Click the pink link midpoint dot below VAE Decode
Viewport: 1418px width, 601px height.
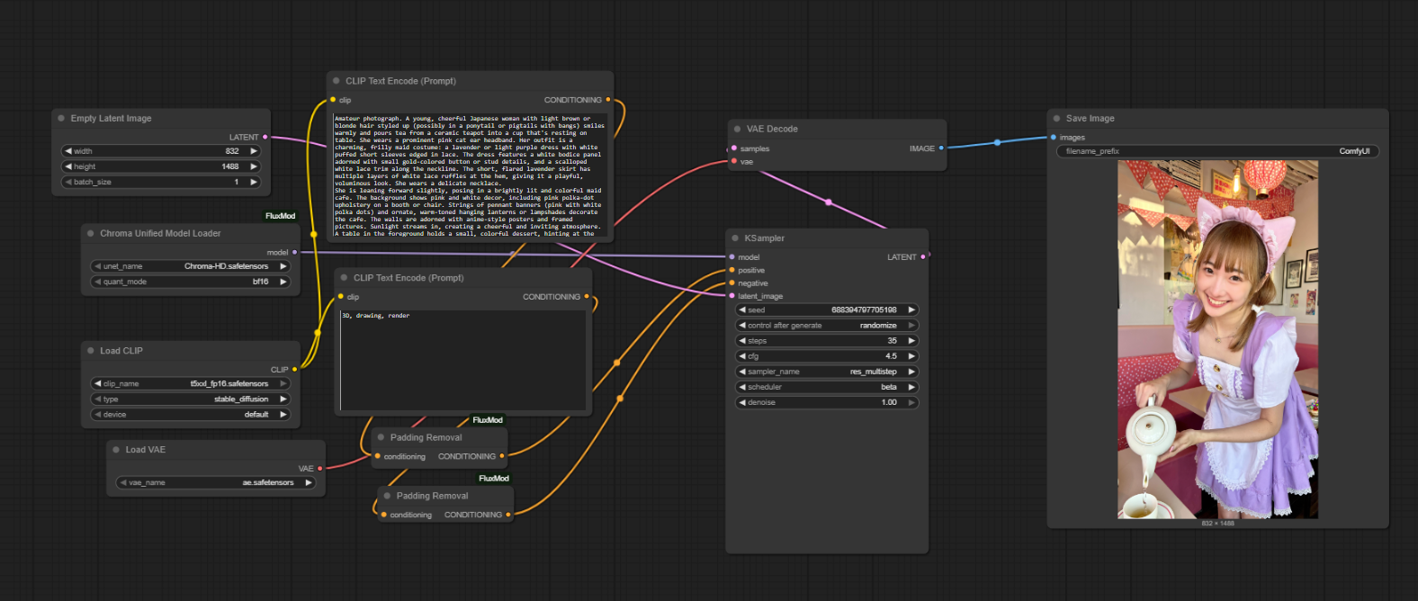829,202
